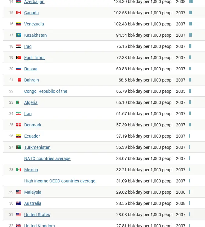Click Venezuela's bar graph indicator
The height and width of the screenshot is (227, 205).
(x=190, y=24)
